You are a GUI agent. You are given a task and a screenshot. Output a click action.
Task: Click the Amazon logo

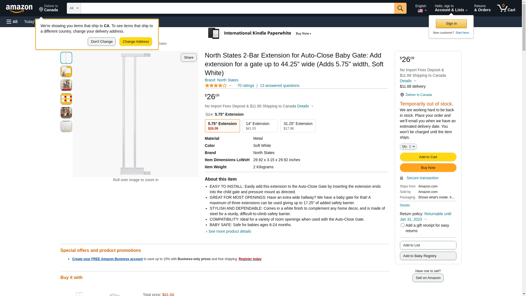pos(19,8)
